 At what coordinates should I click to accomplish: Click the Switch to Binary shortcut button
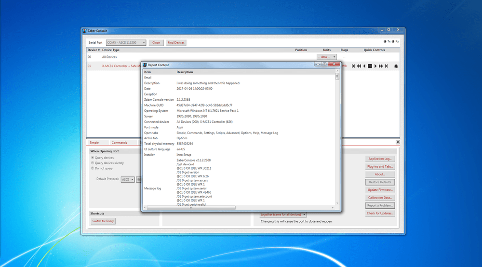(103, 221)
